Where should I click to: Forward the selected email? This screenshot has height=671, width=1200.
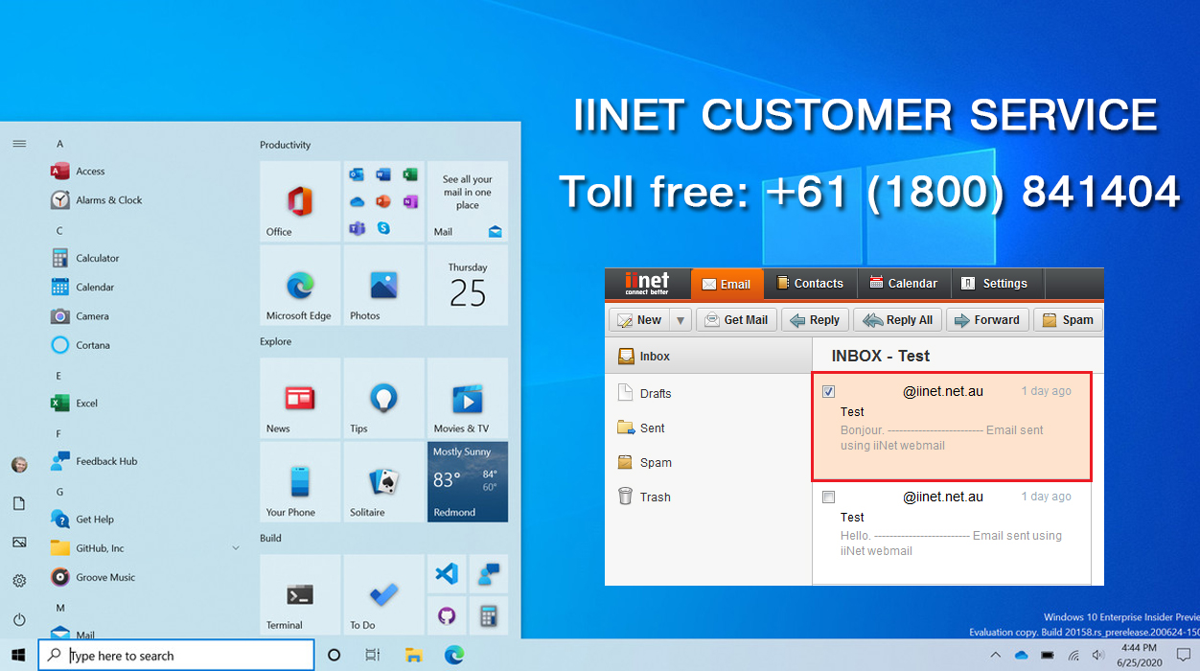(x=987, y=319)
